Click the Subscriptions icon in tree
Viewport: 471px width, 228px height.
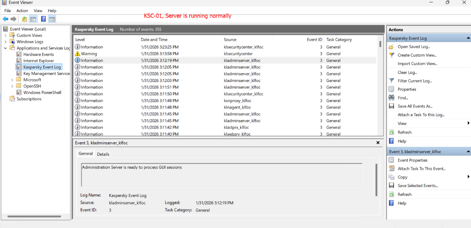pyautogui.click(x=12, y=99)
